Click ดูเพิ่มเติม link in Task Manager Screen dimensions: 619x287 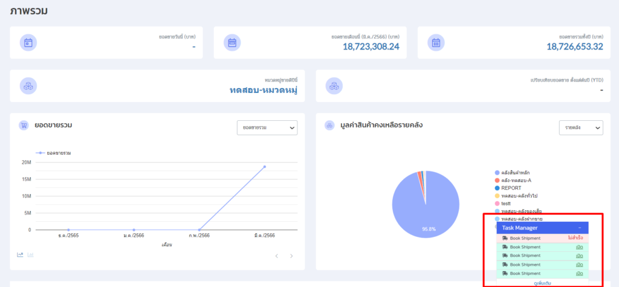(542, 283)
